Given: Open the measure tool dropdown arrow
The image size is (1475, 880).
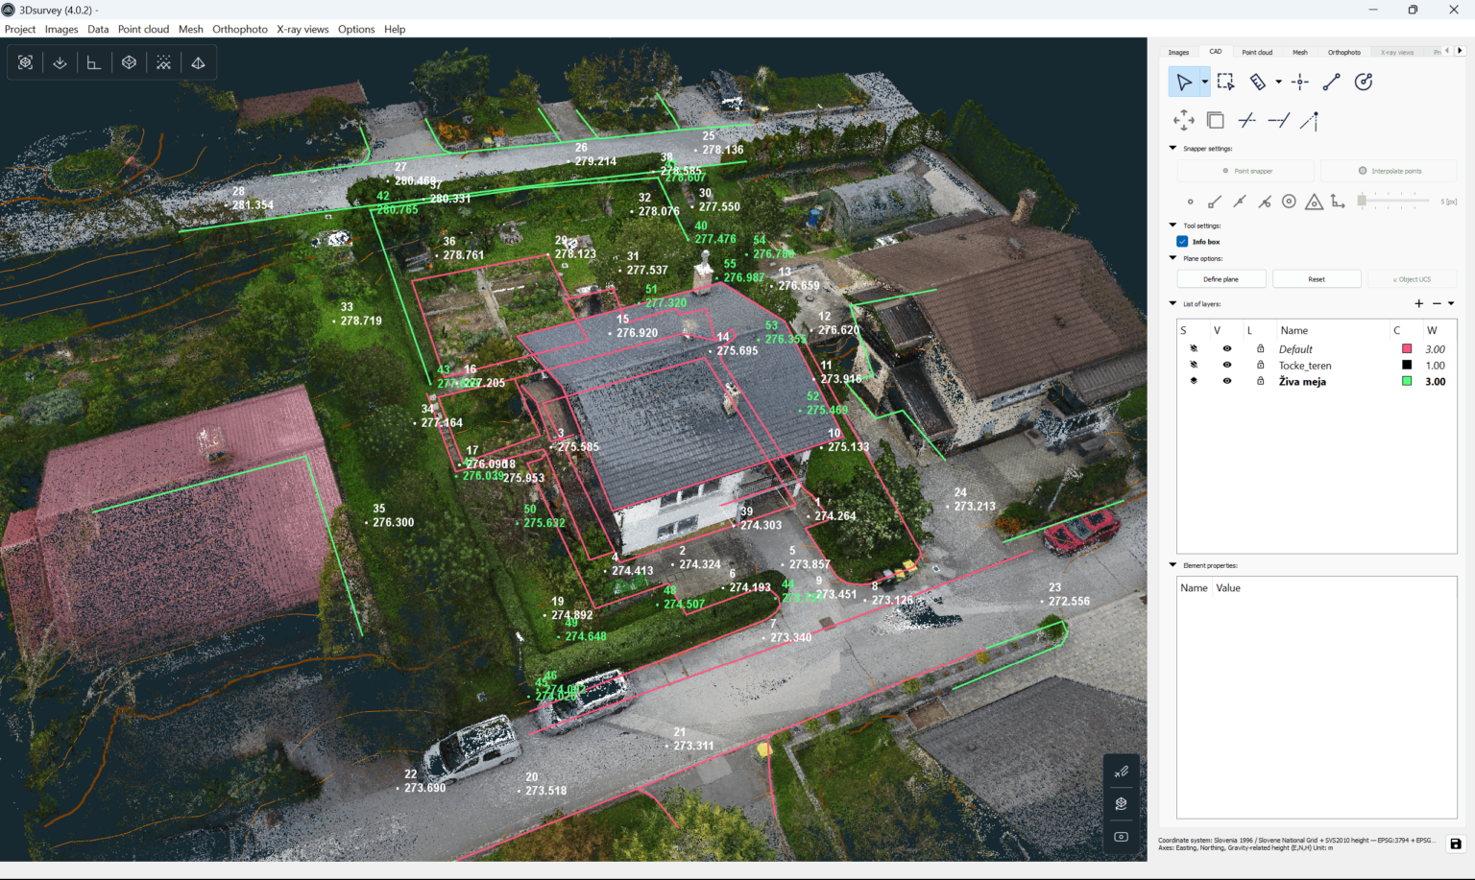Looking at the screenshot, I should point(1278,82).
